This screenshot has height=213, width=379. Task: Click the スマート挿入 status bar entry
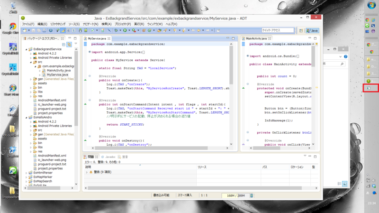185,195
